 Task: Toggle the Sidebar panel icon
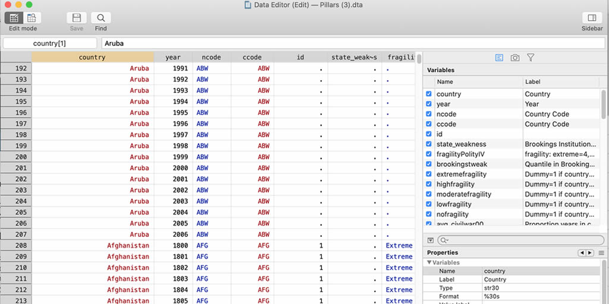pyautogui.click(x=592, y=18)
